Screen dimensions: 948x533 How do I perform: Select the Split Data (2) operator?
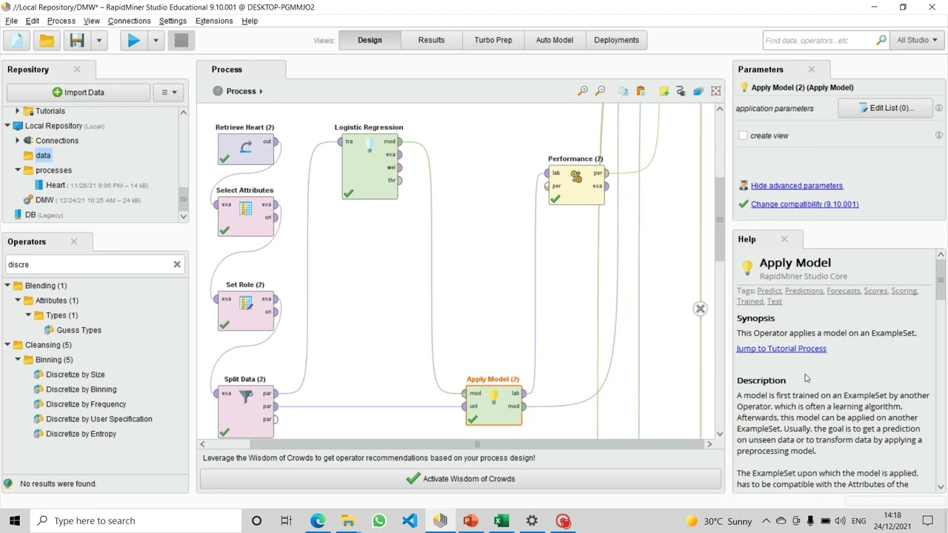[x=246, y=412]
